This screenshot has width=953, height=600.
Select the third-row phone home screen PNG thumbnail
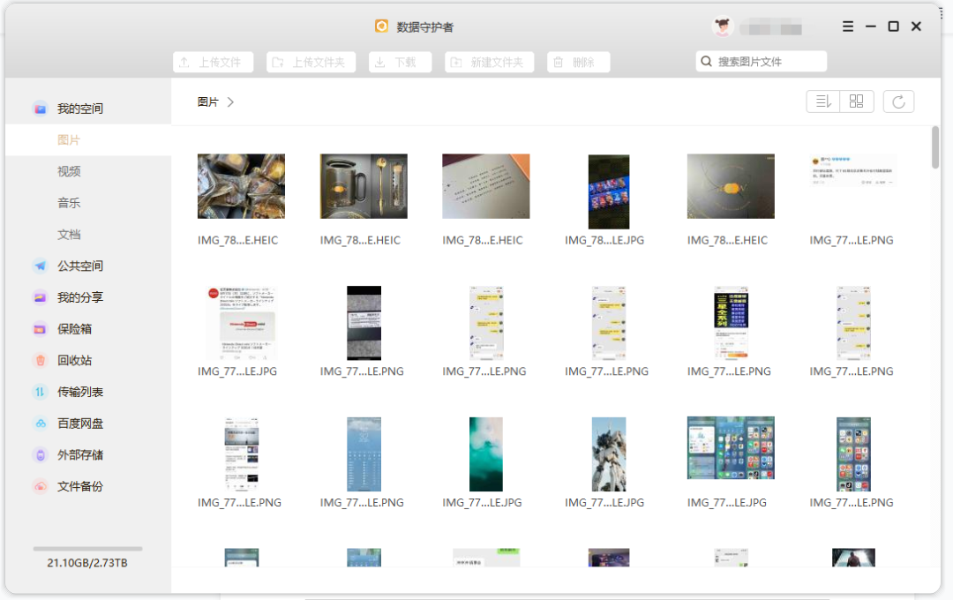[852, 454]
